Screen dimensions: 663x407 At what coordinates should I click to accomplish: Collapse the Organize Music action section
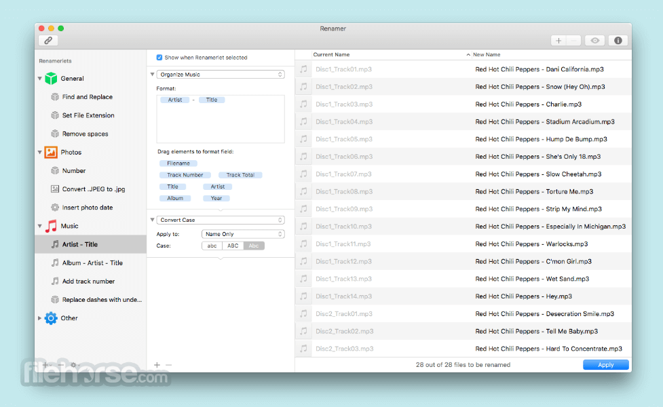(152, 75)
